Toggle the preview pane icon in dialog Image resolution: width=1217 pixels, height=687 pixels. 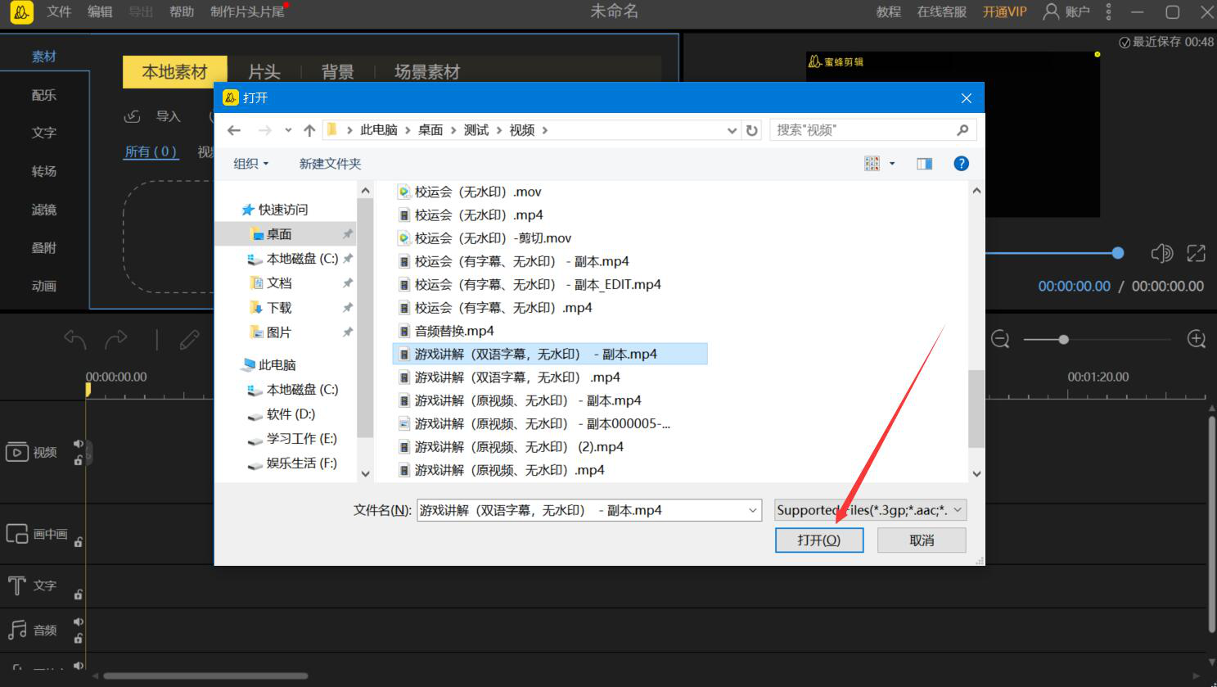tap(925, 164)
